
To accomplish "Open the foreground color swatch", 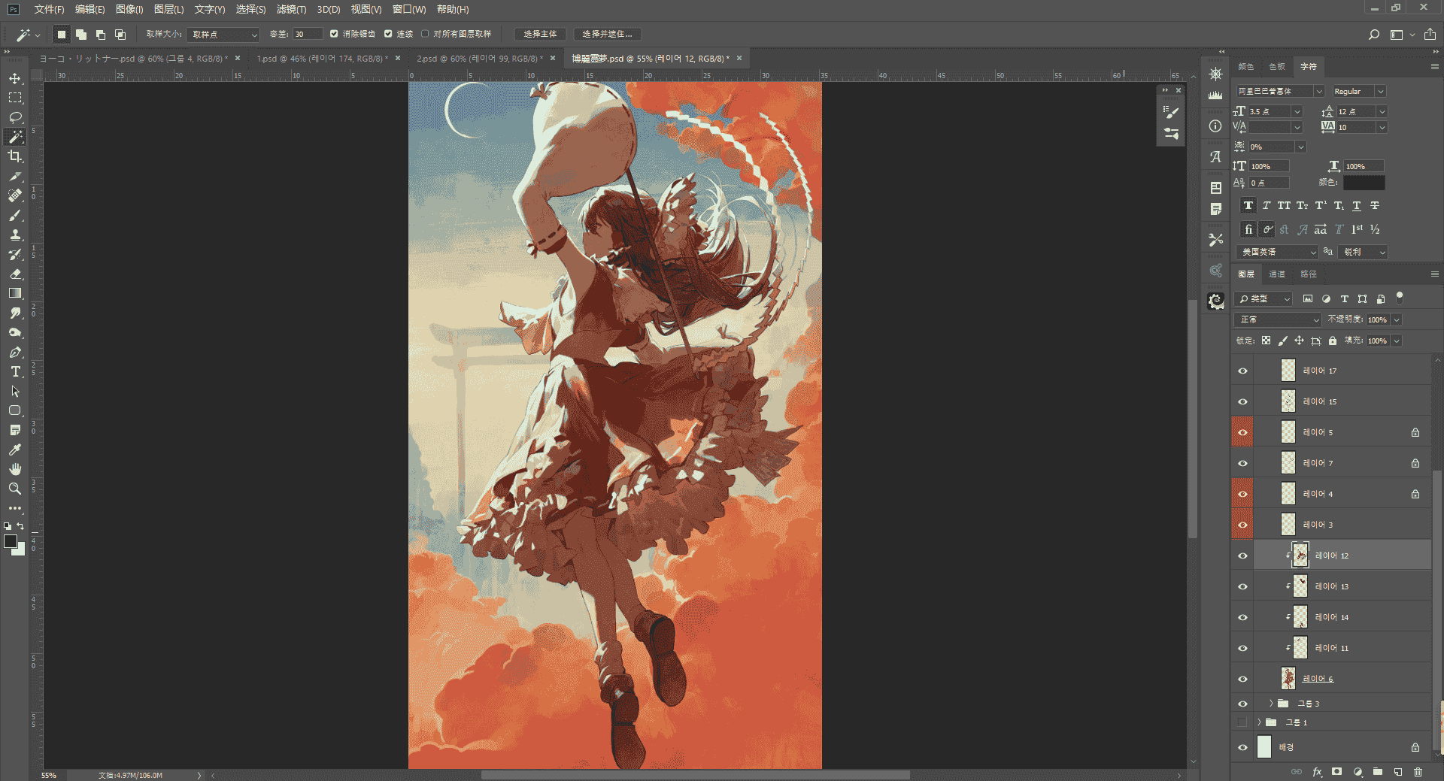I will [11, 542].
